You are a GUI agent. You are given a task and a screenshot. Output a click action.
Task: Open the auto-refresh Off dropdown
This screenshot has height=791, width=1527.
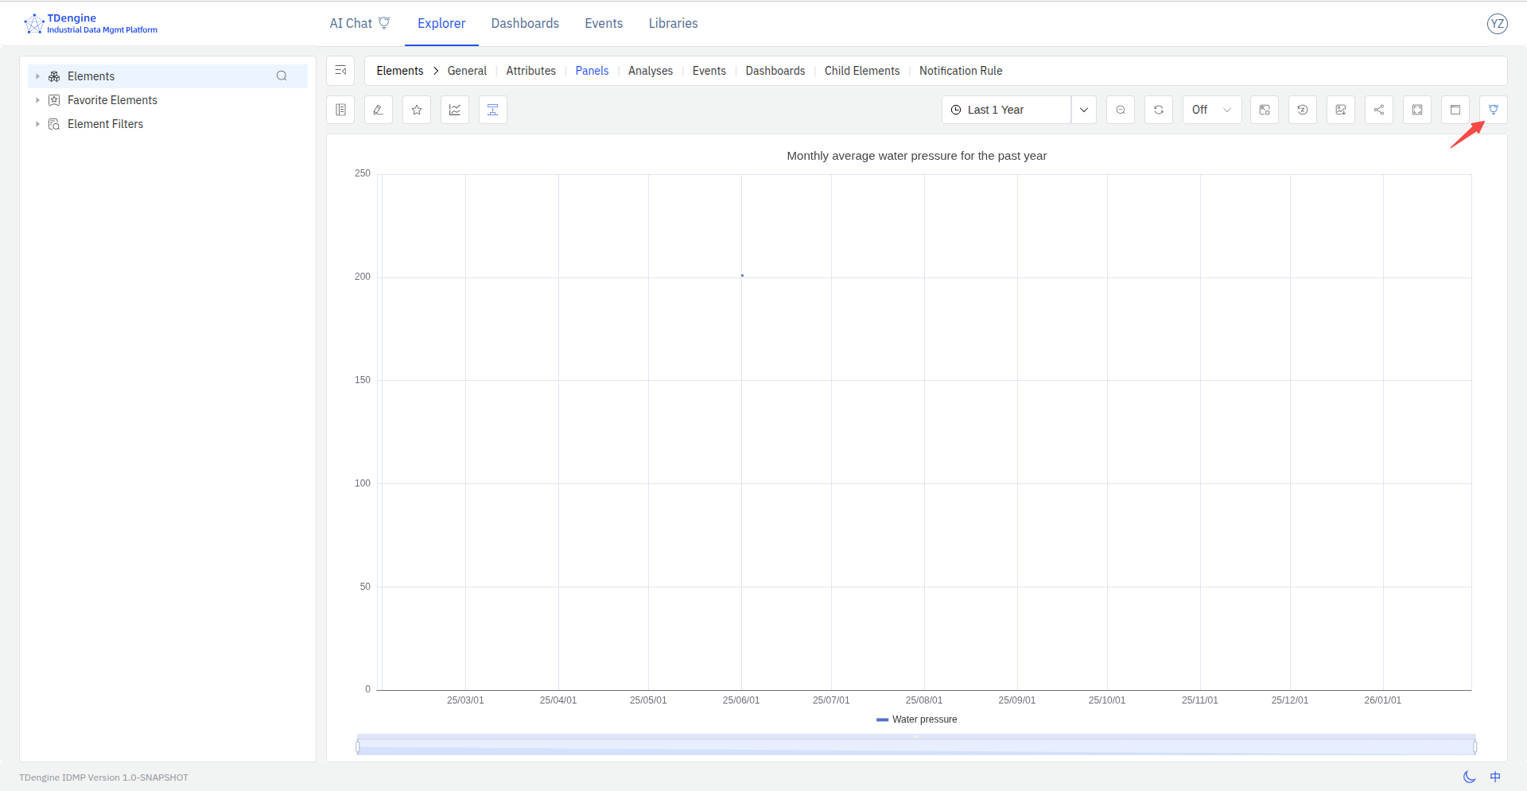[x=1210, y=110]
